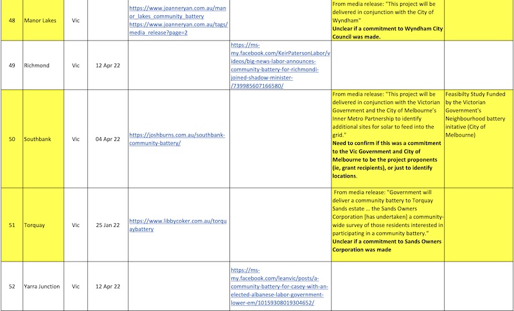Open the Manor Lakes community battery link
The image size is (514, 311).
click(x=178, y=12)
